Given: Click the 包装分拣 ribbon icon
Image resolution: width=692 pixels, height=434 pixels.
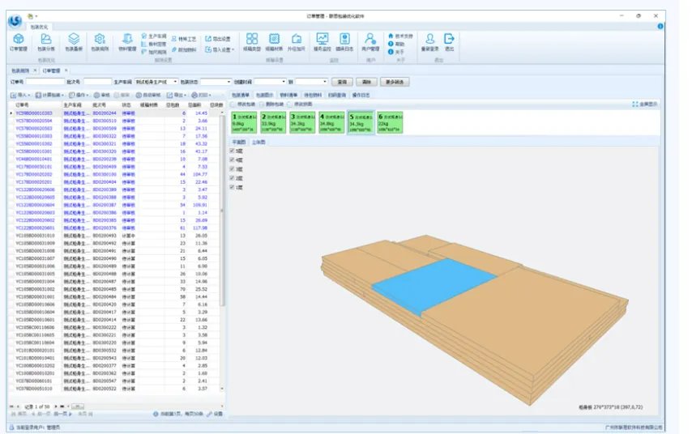Looking at the screenshot, I should pos(46,41).
